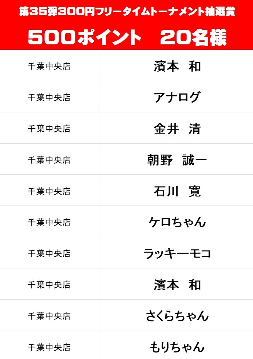
Task: Click the 石川 寛 name entry
Action: [177, 191]
